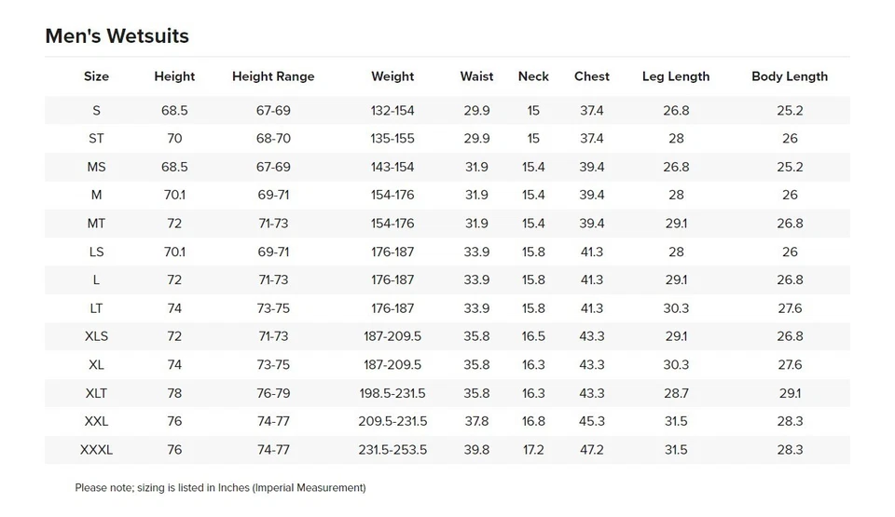Click the Size column header

click(96, 76)
